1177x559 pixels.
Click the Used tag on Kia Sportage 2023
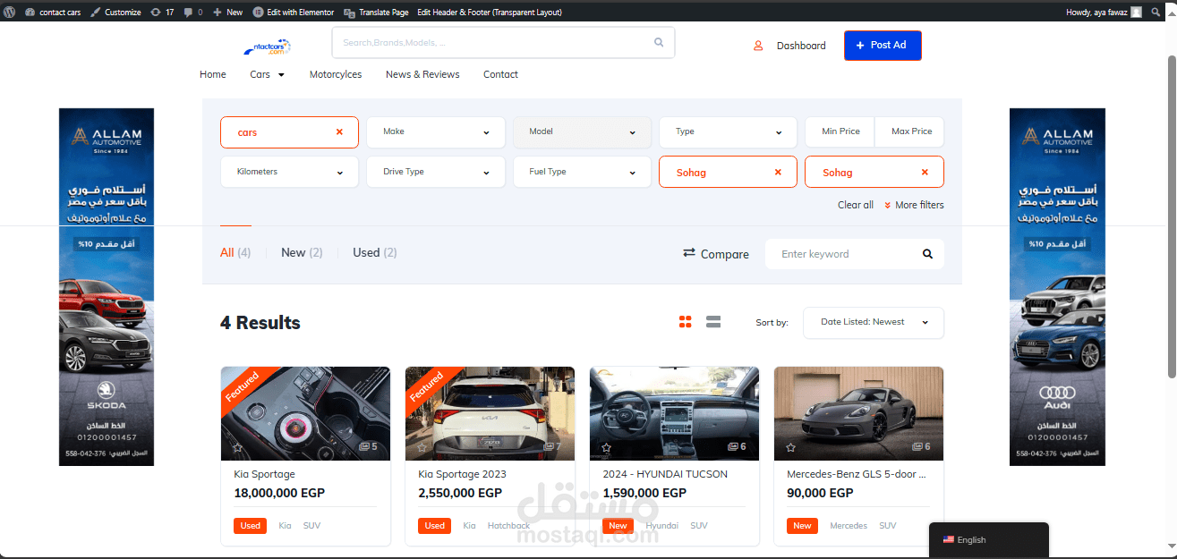coord(435,526)
